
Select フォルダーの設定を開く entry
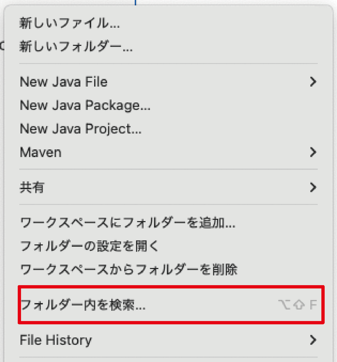tap(89, 246)
